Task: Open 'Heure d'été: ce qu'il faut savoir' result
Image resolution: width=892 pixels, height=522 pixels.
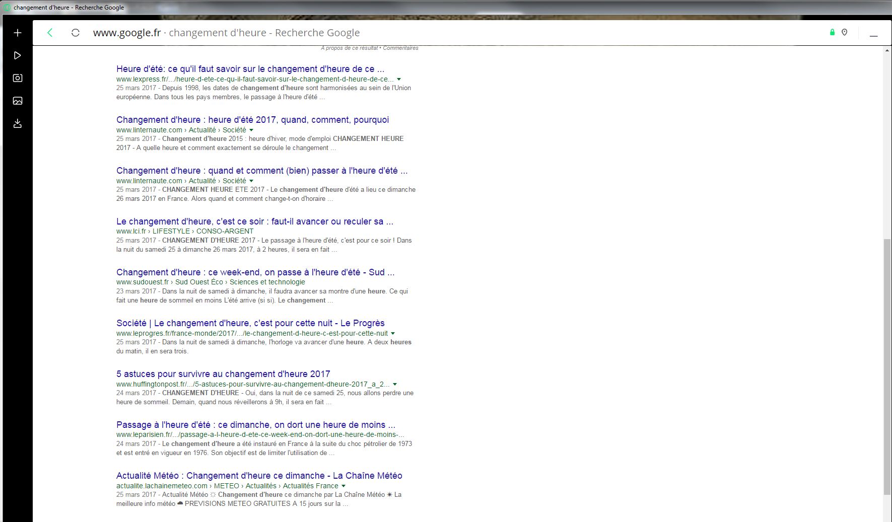Action: [250, 69]
